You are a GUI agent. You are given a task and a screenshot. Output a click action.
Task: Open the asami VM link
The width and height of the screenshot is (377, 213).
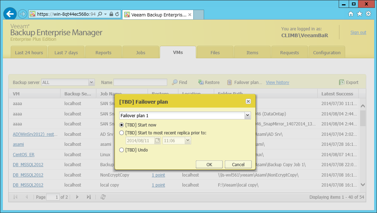[x=18, y=144]
